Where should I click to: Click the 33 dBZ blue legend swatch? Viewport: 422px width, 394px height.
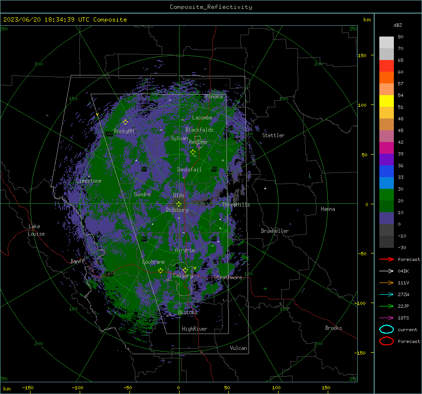[386, 183]
